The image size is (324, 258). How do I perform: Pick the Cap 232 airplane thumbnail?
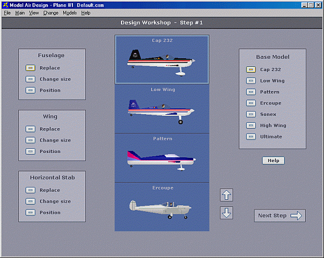pos(162,60)
